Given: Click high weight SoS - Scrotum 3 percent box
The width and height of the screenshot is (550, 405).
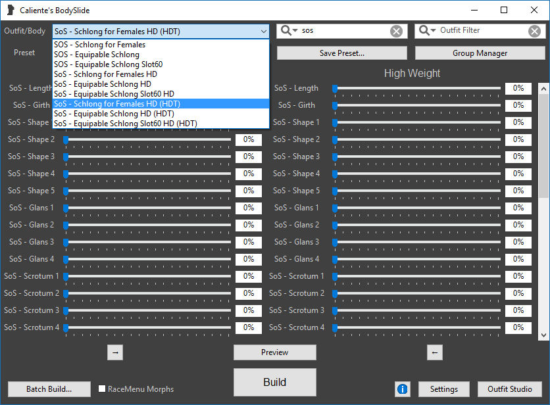Looking at the screenshot, I should (x=518, y=310).
